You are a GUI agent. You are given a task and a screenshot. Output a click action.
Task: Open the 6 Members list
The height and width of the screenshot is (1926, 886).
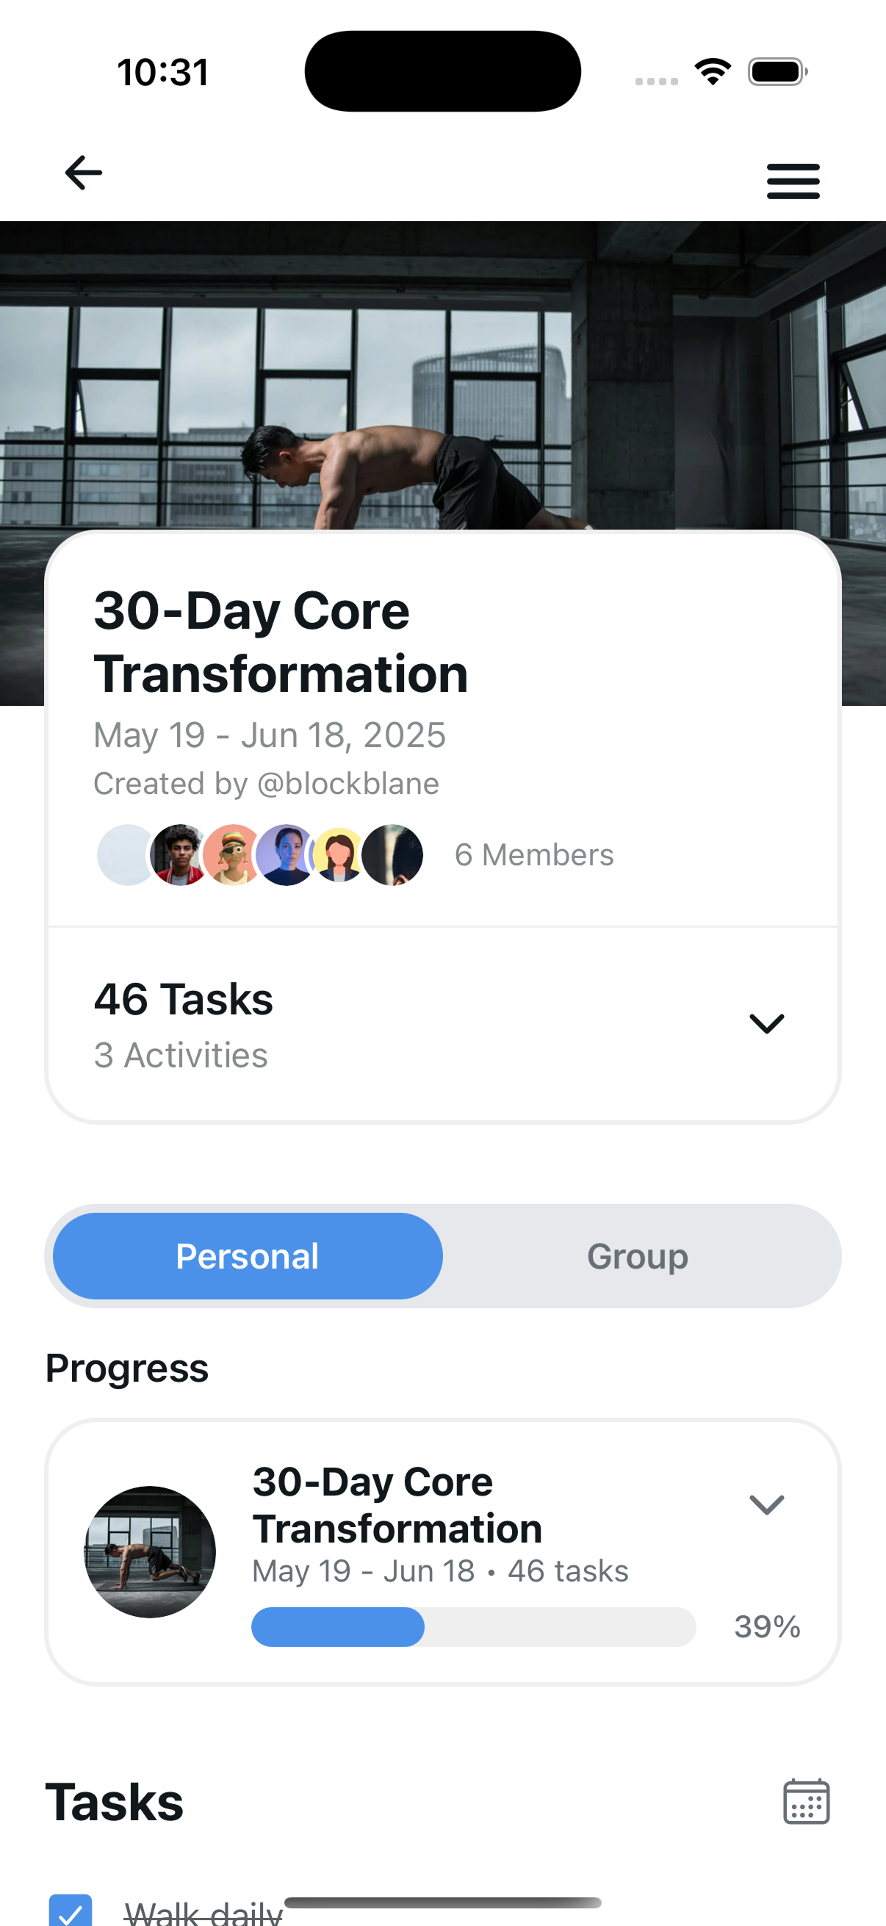coord(534,854)
